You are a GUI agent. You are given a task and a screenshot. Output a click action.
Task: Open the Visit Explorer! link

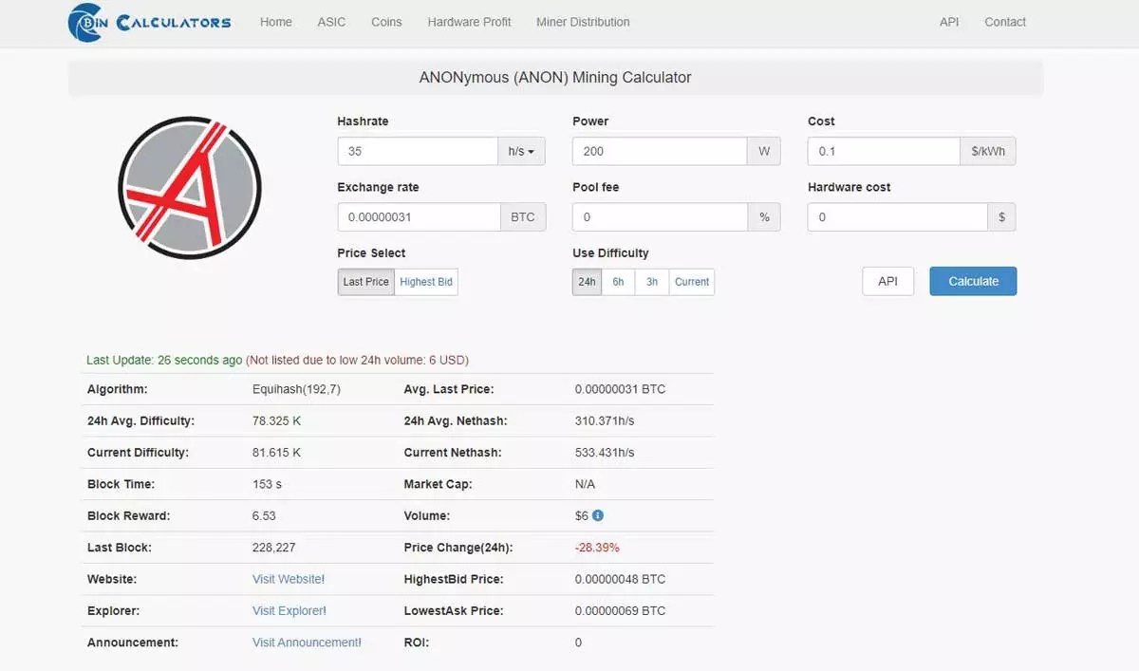pos(289,611)
